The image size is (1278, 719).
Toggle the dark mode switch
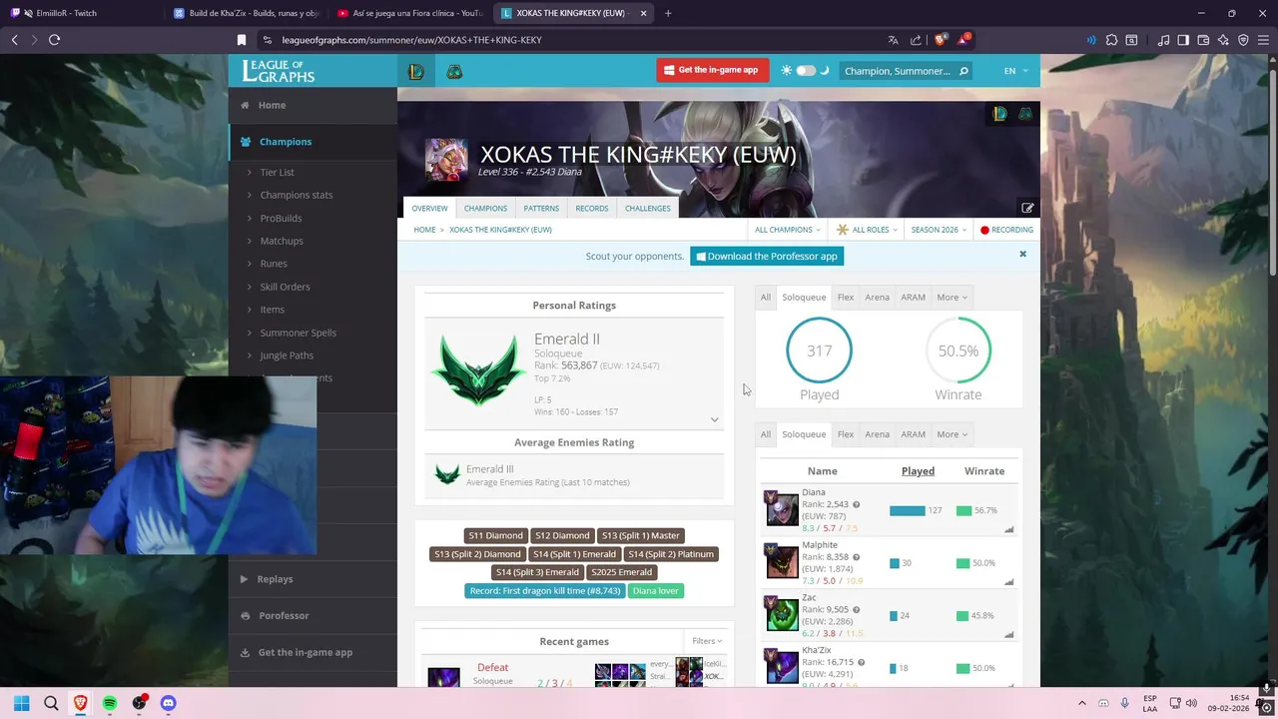[x=806, y=71]
